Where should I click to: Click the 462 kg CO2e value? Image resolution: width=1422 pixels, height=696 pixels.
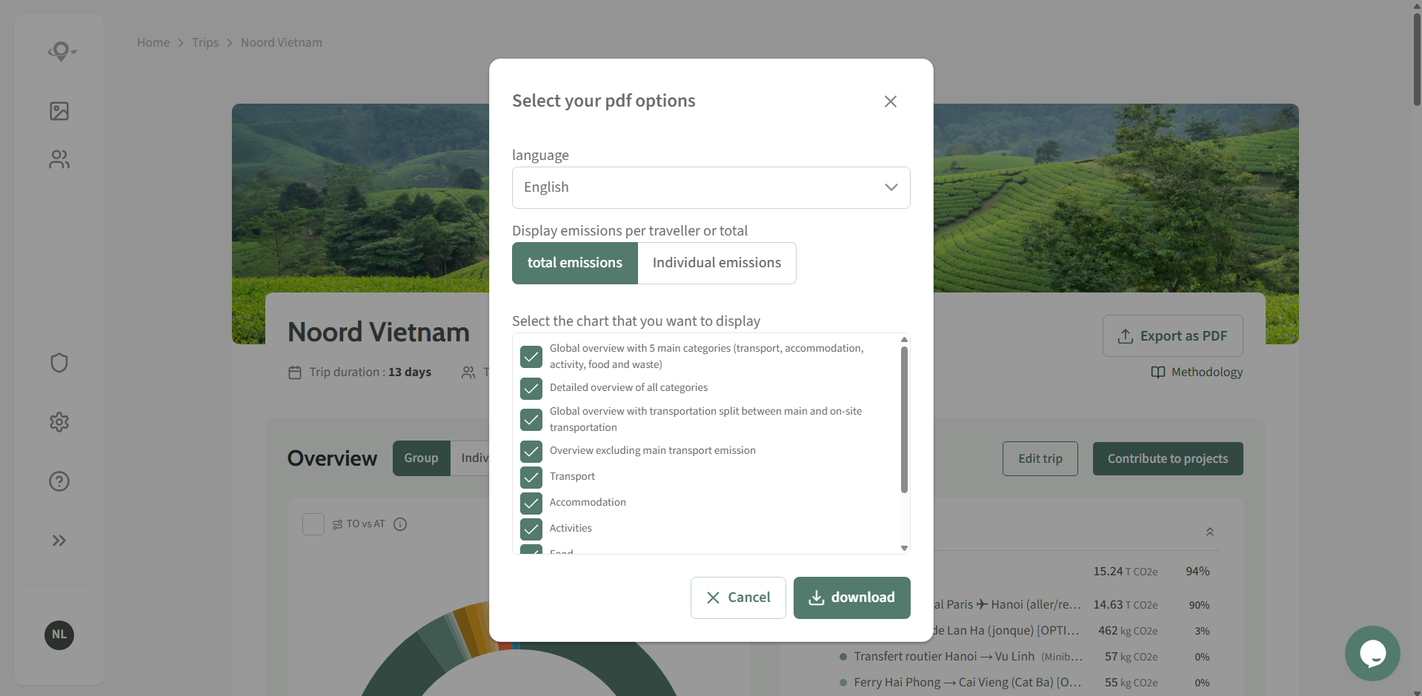coord(1128,631)
